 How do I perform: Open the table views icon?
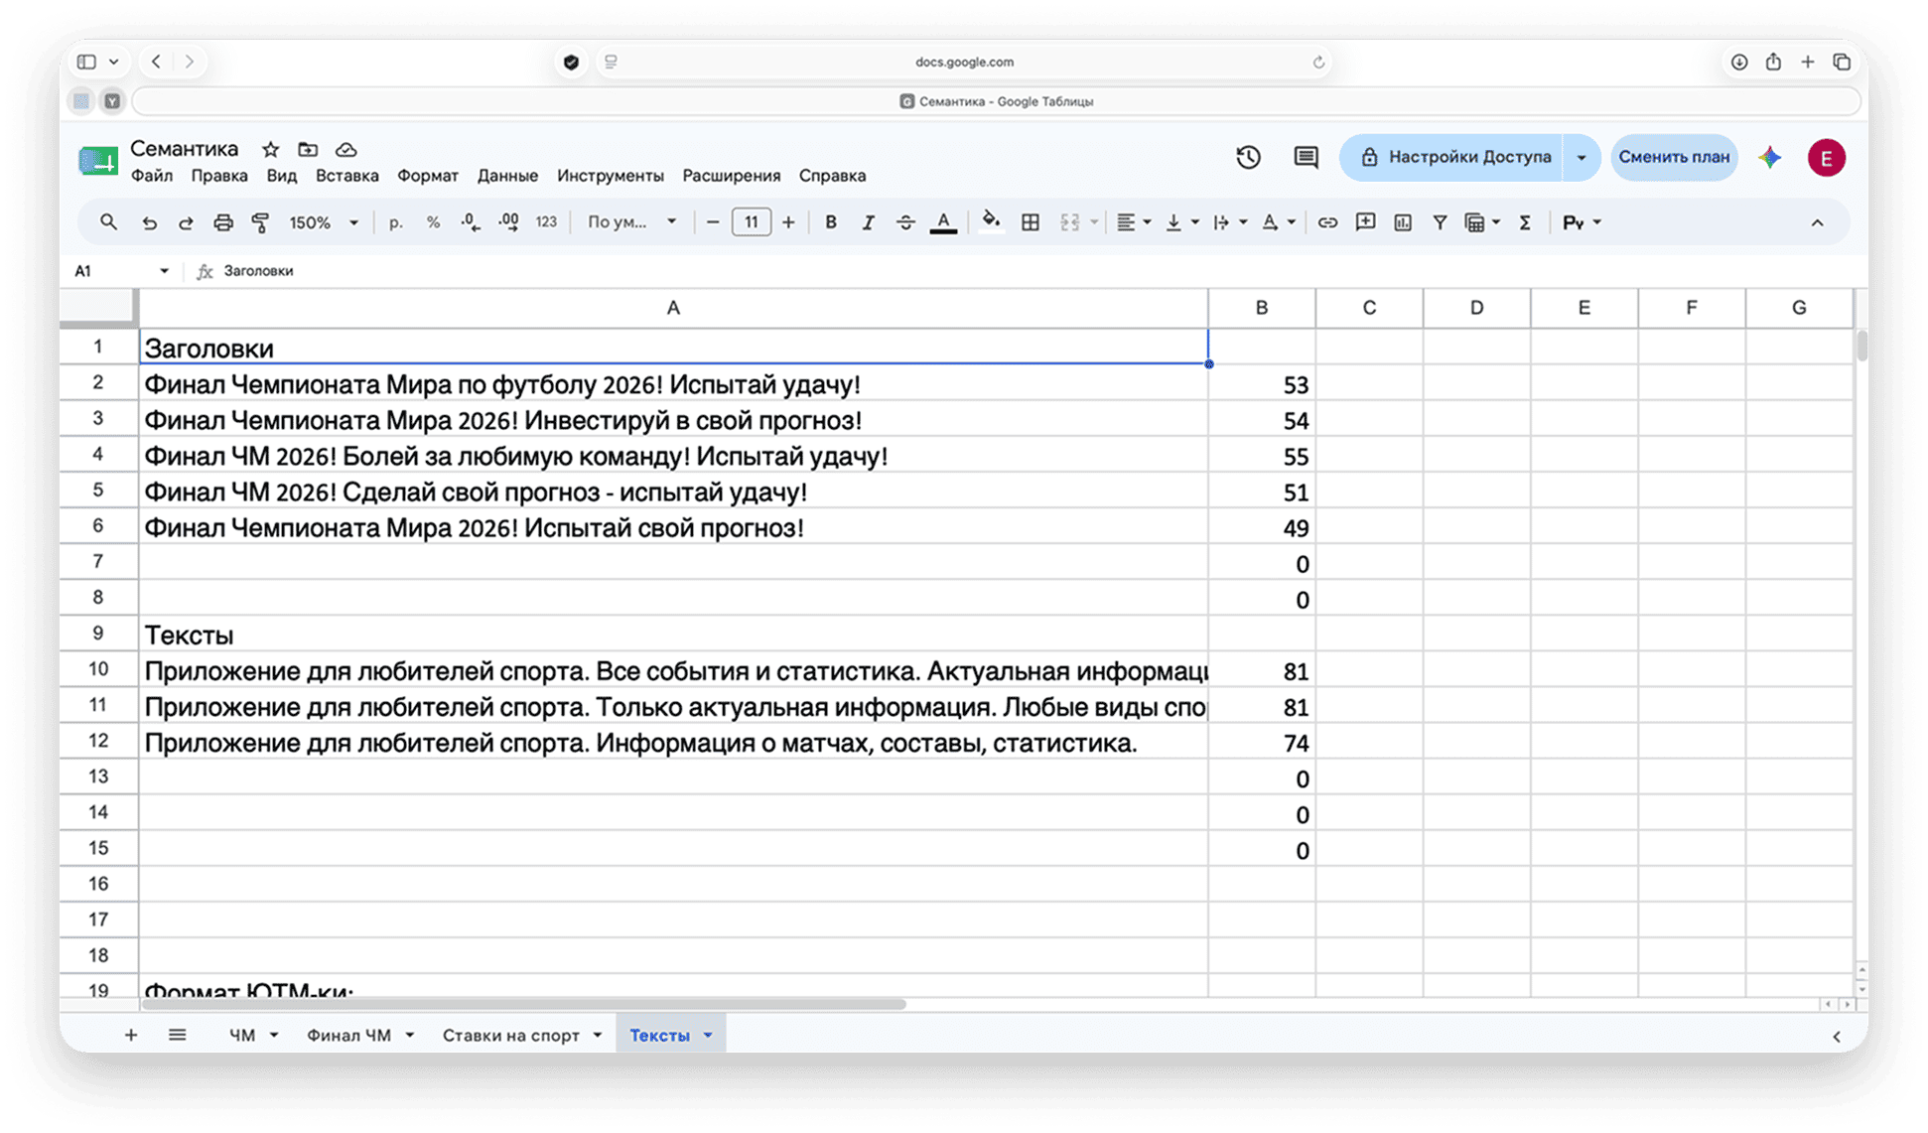[1482, 222]
